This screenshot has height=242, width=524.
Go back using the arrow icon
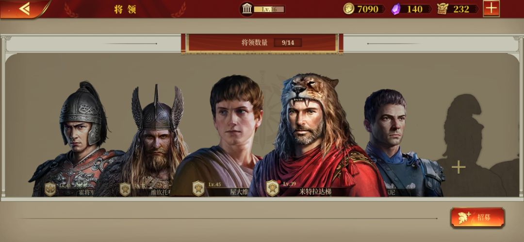pyautogui.click(x=24, y=9)
